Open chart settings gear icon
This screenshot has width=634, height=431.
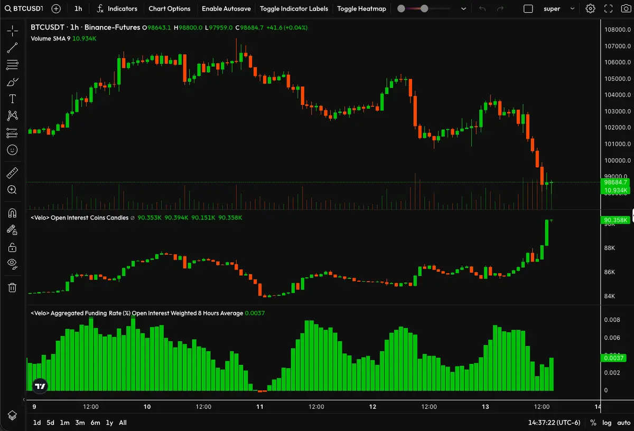(x=590, y=9)
